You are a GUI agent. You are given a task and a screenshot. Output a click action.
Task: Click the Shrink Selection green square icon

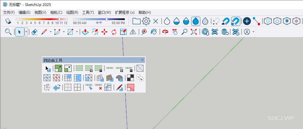[x=68, y=68]
